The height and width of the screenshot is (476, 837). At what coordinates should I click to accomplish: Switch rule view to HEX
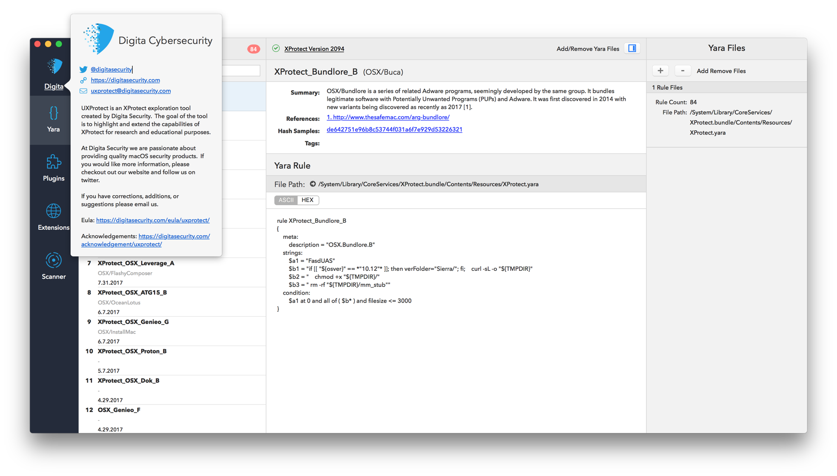click(x=308, y=200)
